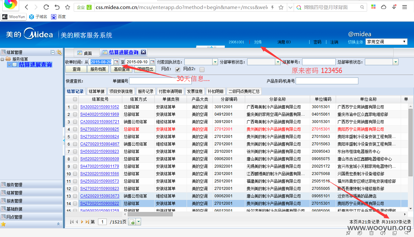Image resolution: width=414 pixels, height=237 pixels.
Task: Expand the 服务管理 sidebar section
Action: (x=31, y=185)
